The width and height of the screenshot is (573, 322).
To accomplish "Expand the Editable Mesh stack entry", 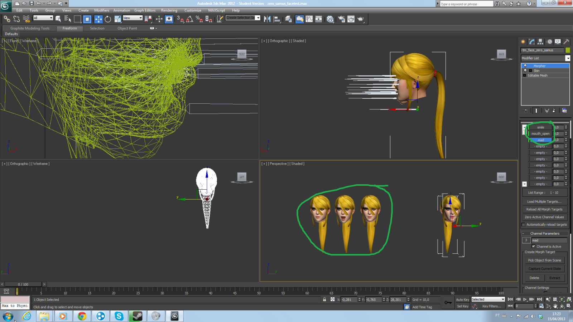I will point(525,75).
